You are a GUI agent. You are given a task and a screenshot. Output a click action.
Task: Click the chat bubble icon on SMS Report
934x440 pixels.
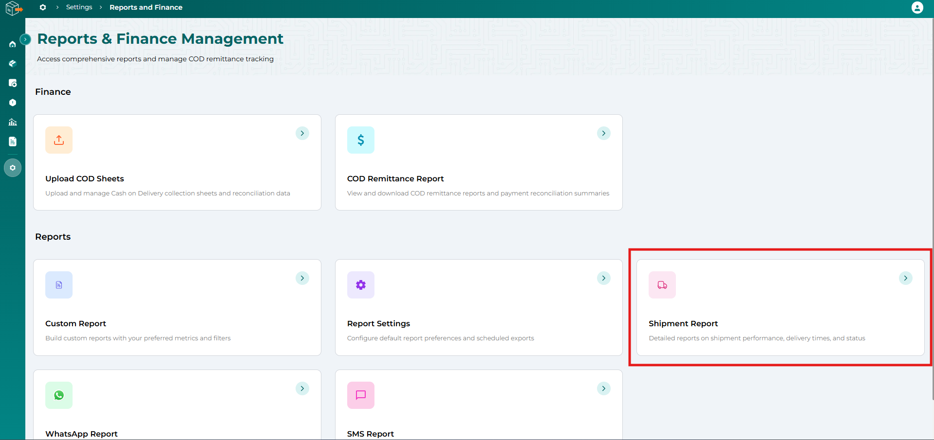pyautogui.click(x=361, y=395)
